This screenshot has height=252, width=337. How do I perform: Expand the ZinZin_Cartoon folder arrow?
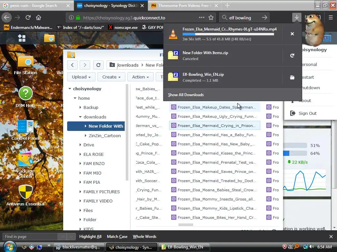tap(86, 136)
